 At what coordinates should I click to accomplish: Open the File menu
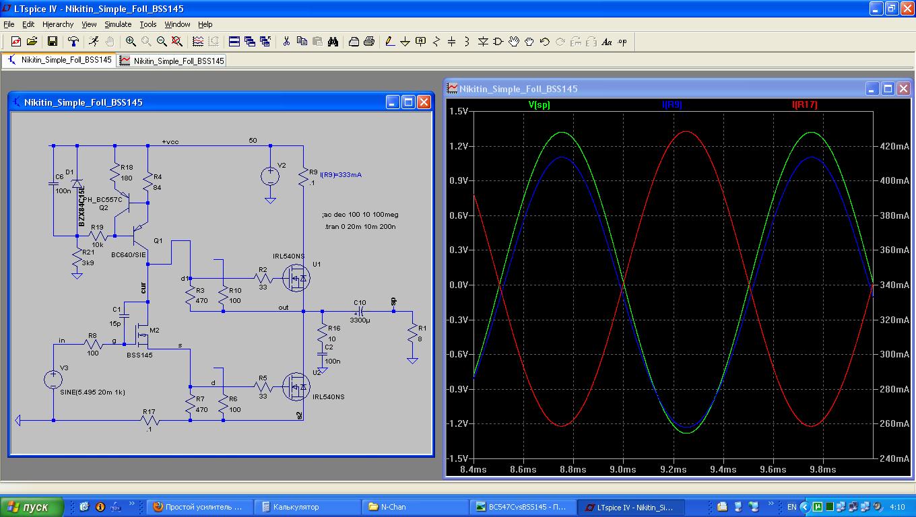point(9,24)
